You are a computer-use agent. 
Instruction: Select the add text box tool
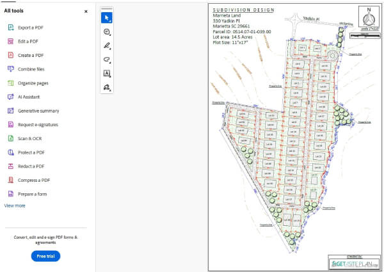(x=107, y=73)
